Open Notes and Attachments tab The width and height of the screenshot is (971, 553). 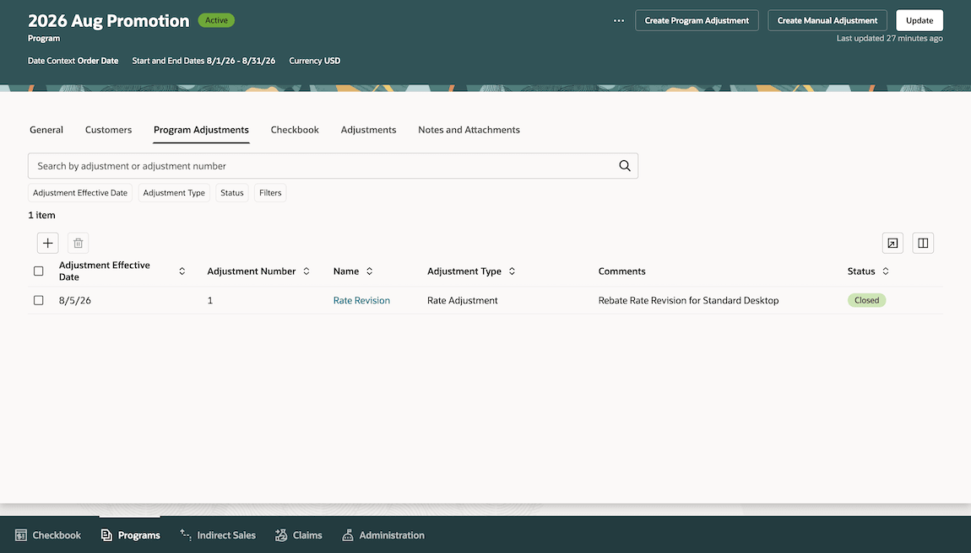pos(469,130)
